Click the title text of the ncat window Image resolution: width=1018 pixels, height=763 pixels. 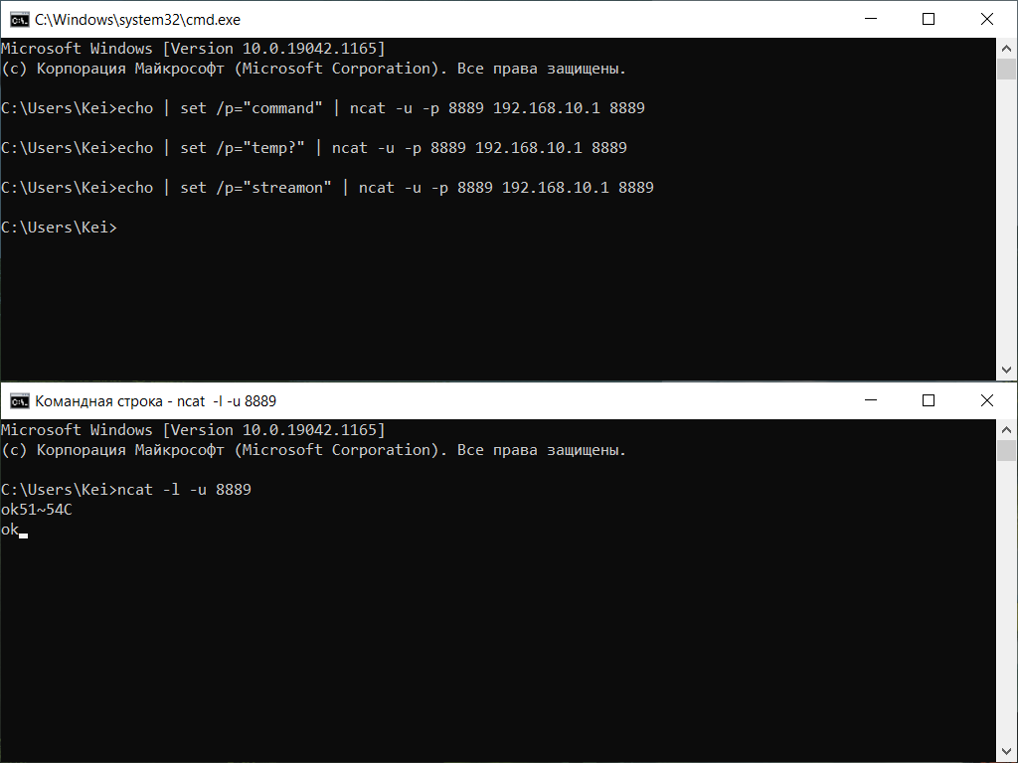click(156, 400)
